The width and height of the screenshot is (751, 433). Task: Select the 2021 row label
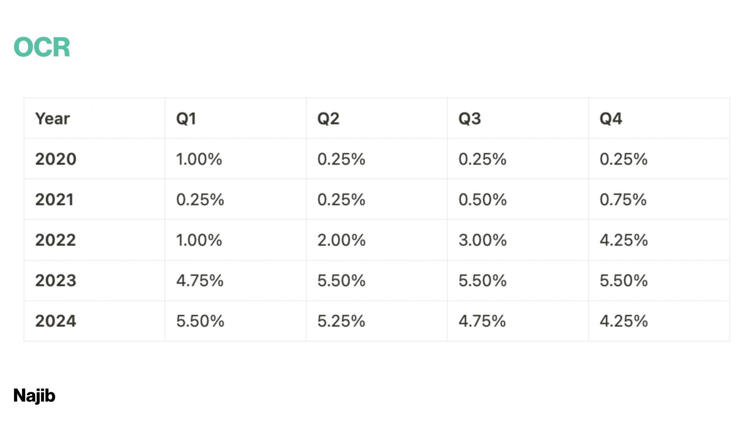point(55,200)
